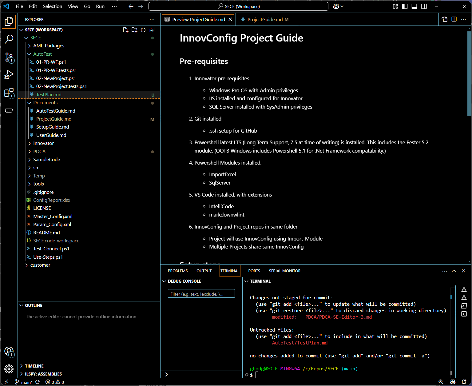Click the SECE (Workspace) command center search

238,6
